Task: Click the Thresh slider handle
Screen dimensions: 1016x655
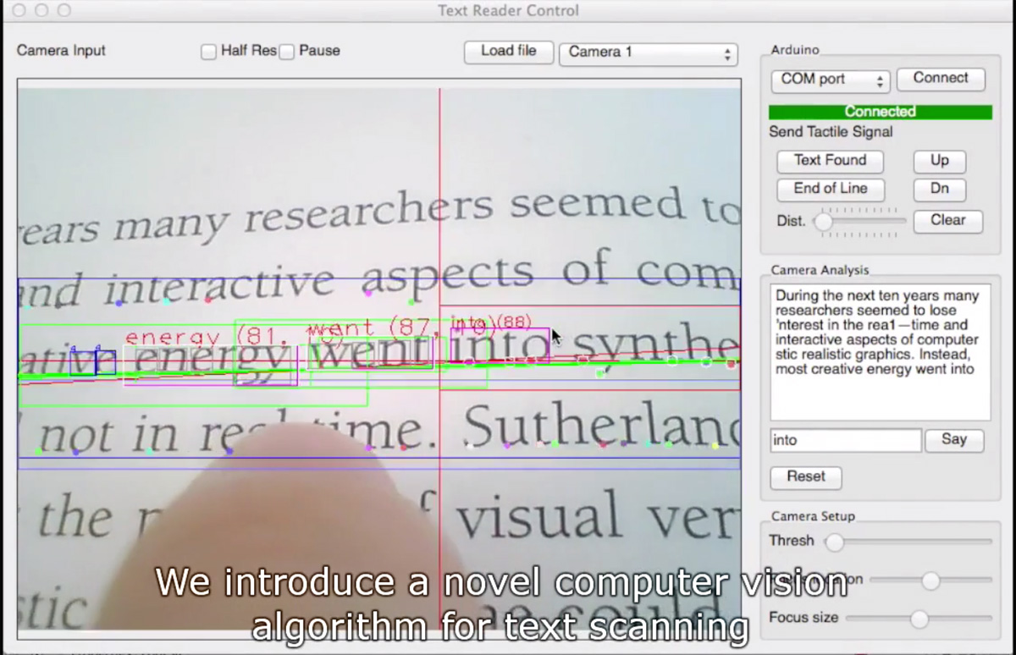Action: click(835, 542)
